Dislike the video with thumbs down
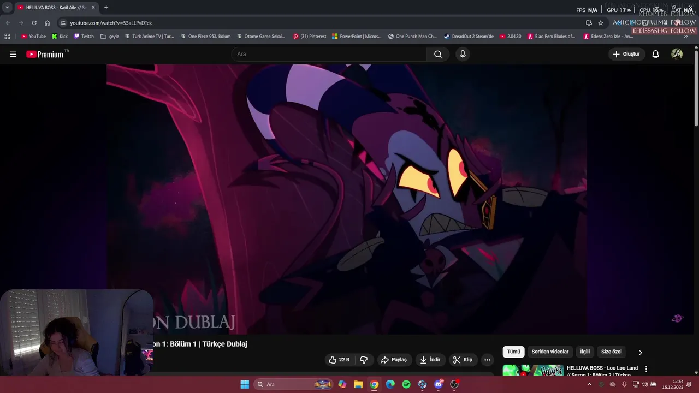The width and height of the screenshot is (699, 393). [x=364, y=360]
